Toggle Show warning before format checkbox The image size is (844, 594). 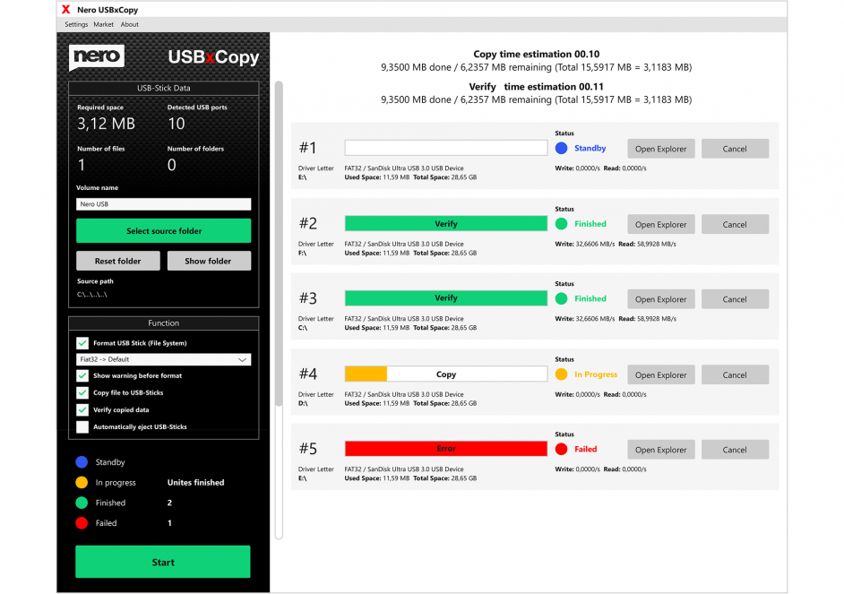[x=82, y=376]
